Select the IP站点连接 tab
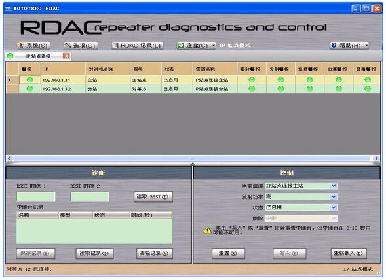The image size is (386, 280). point(38,56)
